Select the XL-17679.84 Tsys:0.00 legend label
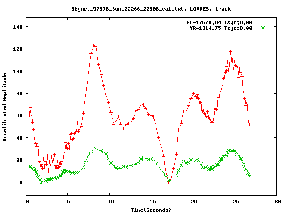This screenshot has height=214, width=286. coord(219,22)
